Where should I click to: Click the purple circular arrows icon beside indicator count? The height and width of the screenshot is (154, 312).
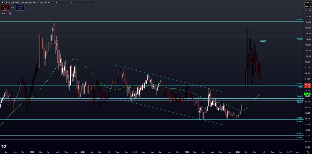(10, 13)
